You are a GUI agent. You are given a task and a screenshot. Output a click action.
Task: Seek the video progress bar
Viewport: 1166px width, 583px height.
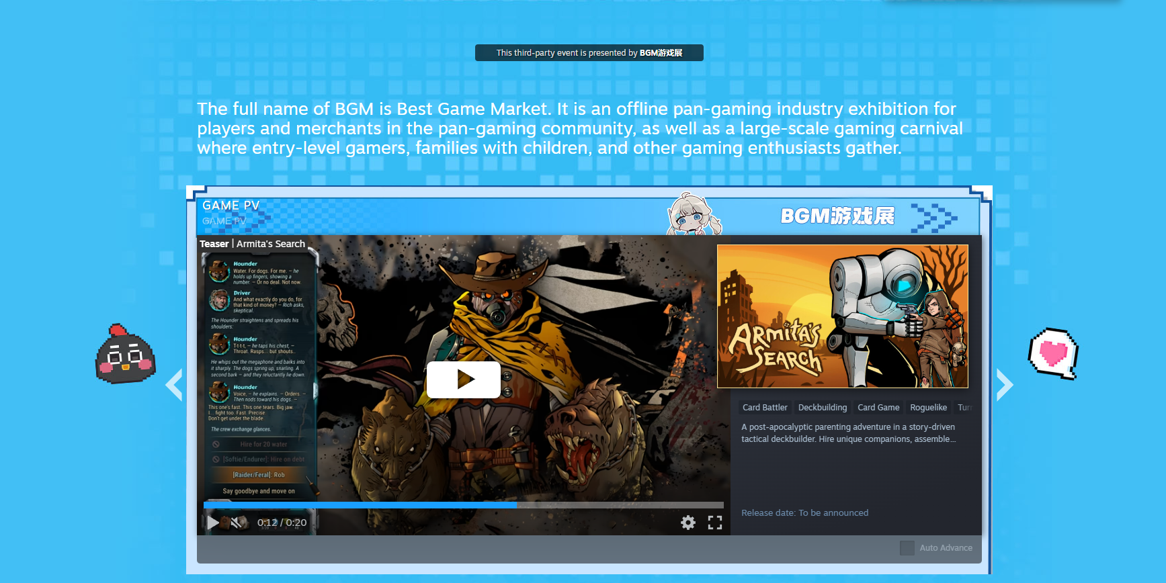pyautogui.click(x=463, y=505)
